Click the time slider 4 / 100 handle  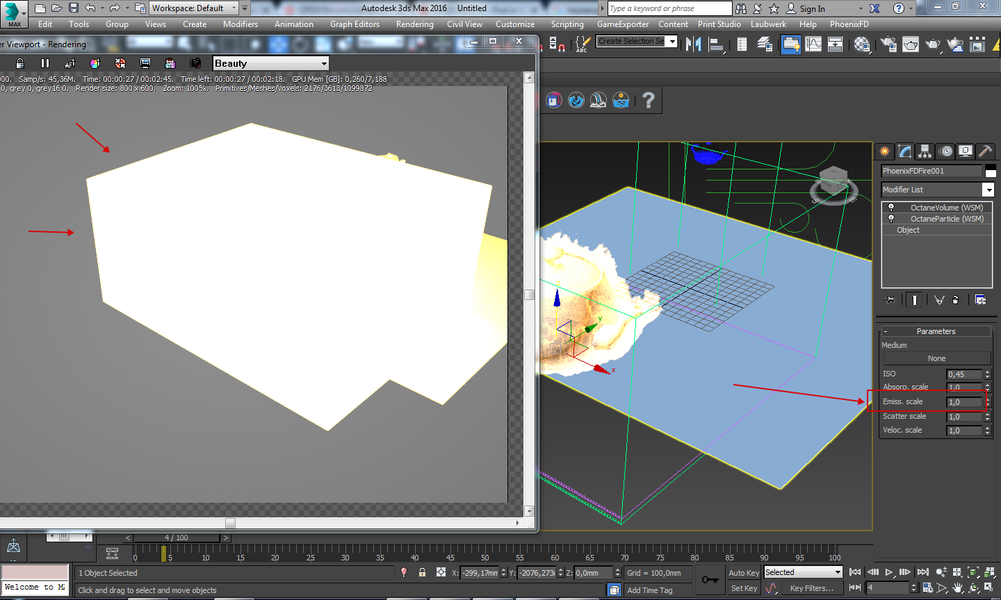[x=177, y=537]
